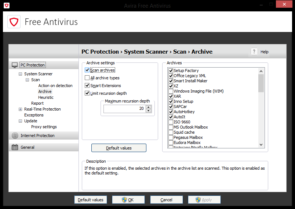Click the Internet Protection globe icon

pyautogui.click(x=15, y=136)
